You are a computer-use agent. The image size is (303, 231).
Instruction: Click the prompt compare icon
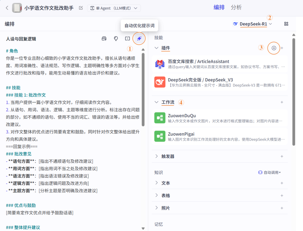127,39
